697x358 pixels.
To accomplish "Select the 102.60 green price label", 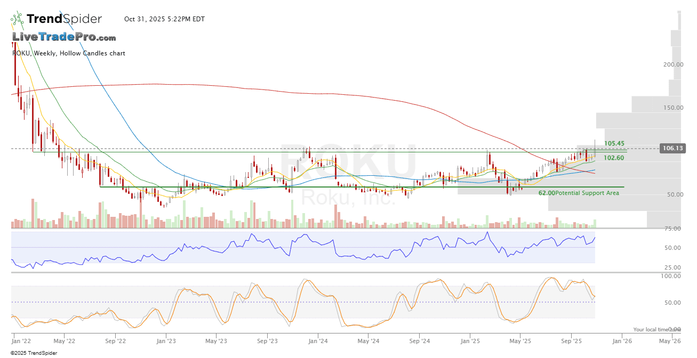I will pyautogui.click(x=614, y=158).
